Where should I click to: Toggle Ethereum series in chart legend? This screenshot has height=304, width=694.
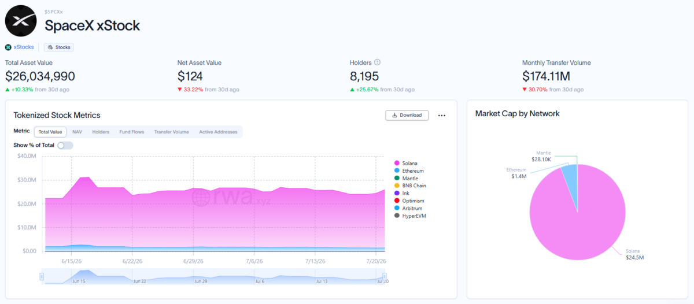coord(409,171)
